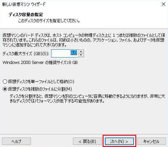Click the 新しい仮想マシン ウィザード title bar
Screen dimensions: 168x147
pyautogui.click(x=79, y=4)
